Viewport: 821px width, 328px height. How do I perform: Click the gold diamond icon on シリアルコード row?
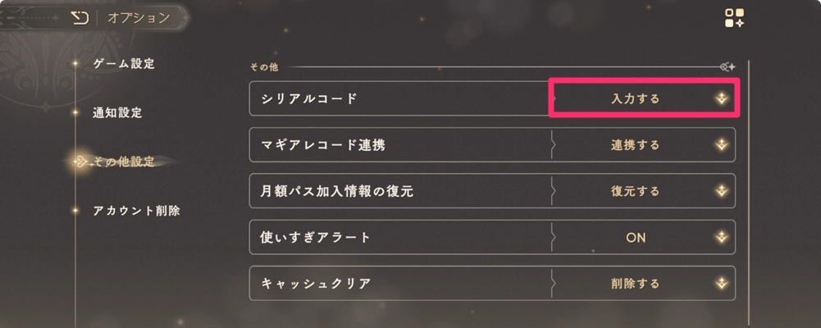(x=721, y=98)
